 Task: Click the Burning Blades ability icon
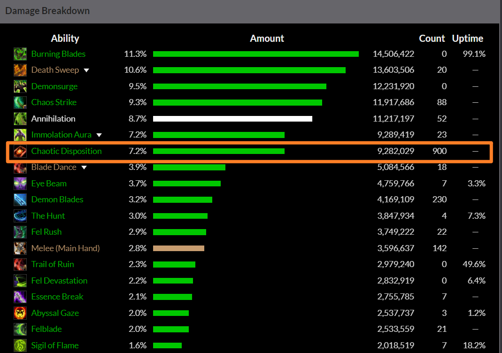[20, 54]
